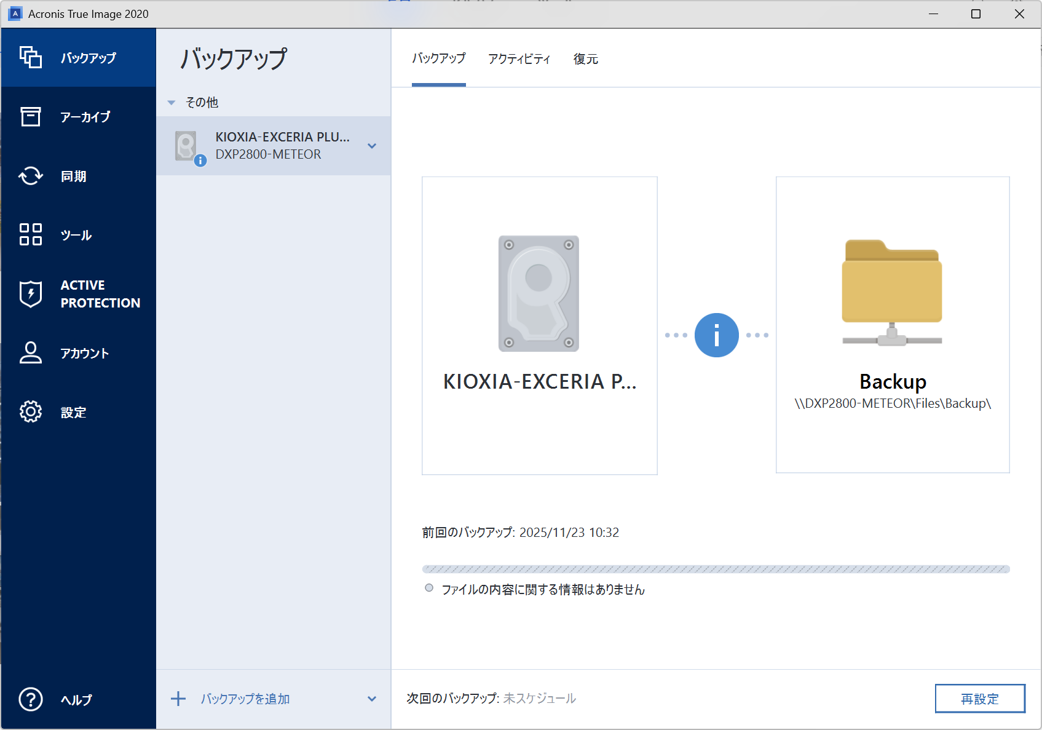1042x730 pixels.
Task: Click the Backup sidebar icon
Action: pyautogui.click(x=31, y=57)
